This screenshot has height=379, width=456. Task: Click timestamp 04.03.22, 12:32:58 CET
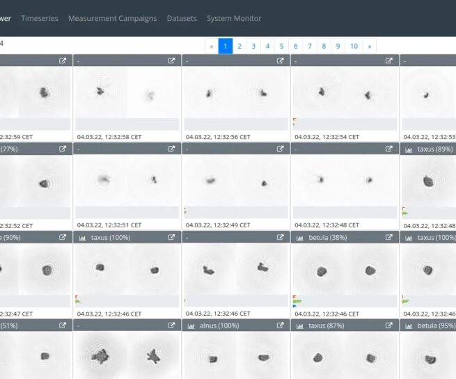click(109, 137)
